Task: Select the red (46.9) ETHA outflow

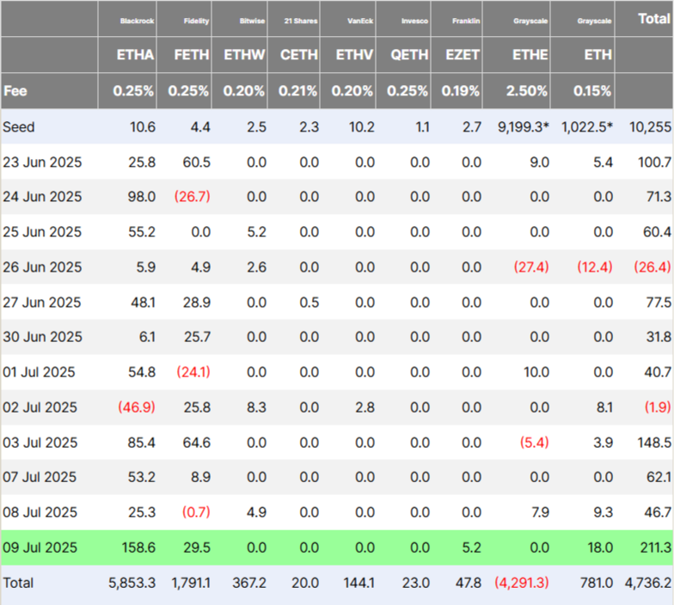Action: [137, 407]
